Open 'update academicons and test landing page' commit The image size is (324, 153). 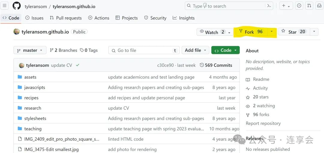[x=151, y=77]
